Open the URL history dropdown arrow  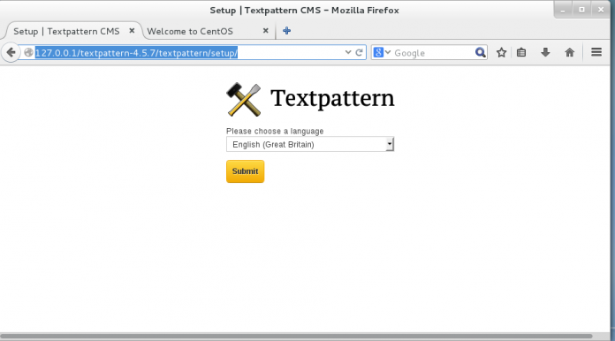click(348, 52)
